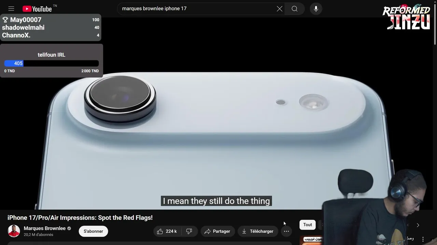437x245 pixels.
Task: Like the video showing 224 k
Action: point(167,231)
